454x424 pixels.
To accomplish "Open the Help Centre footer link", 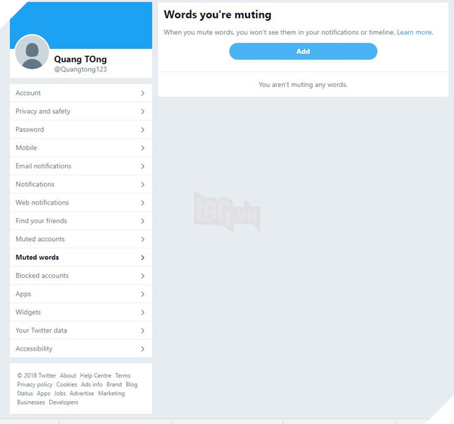I will tap(96, 376).
